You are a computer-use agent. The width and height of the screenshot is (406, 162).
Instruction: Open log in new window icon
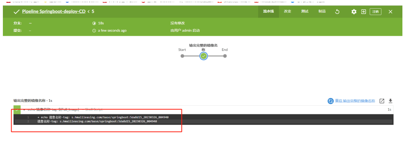[382, 101]
